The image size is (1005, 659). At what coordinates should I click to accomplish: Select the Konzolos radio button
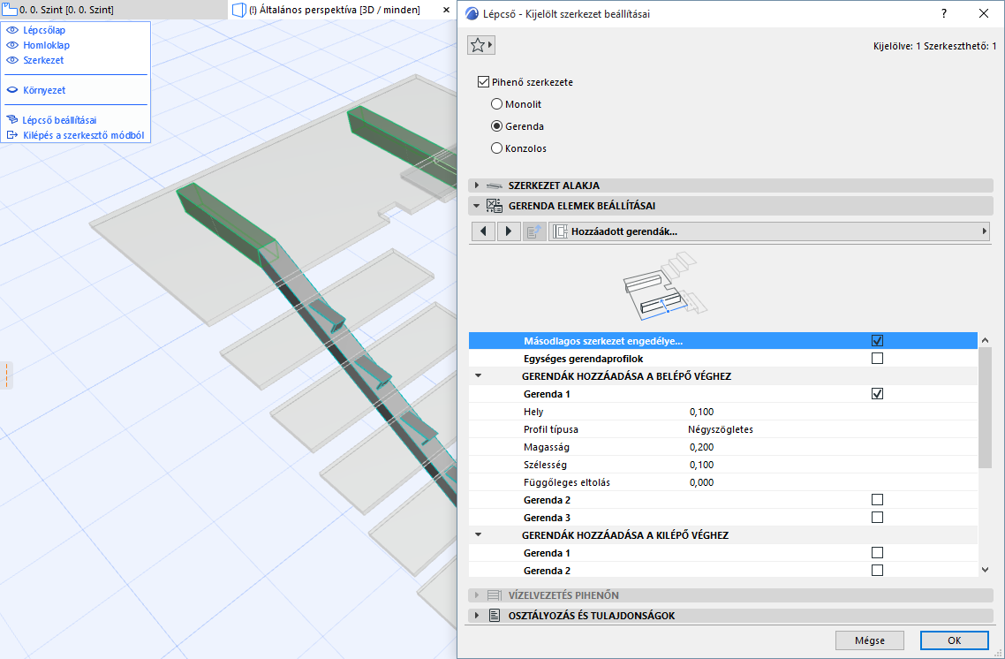click(496, 148)
